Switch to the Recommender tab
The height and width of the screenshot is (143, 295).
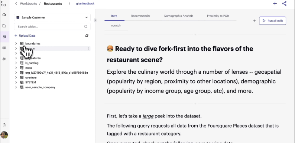coord(140,16)
